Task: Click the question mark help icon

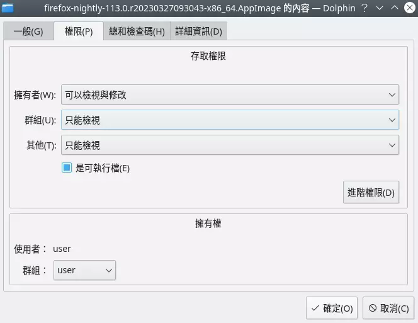Action: pos(364,8)
